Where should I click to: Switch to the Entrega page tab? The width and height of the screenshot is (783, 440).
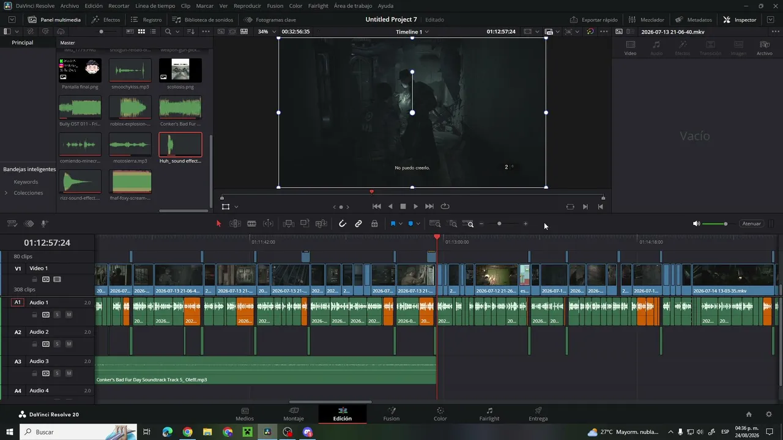coord(538,414)
